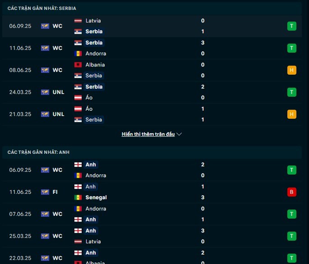
Task: Click the Latvia flag in 06.09.25 match
Action: click(78, 21)
